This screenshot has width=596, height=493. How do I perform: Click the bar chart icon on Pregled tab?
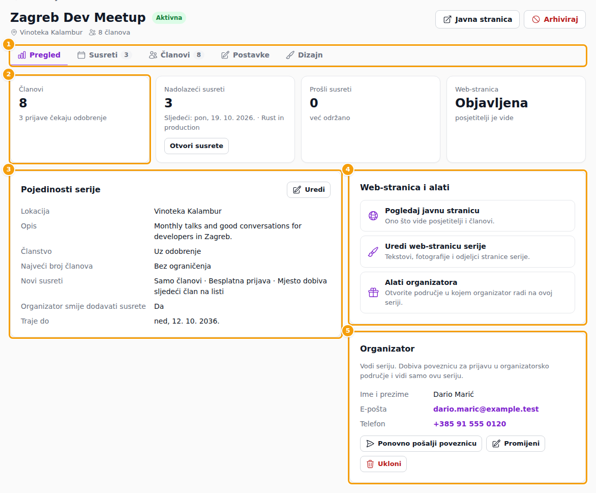click(x=22, y=55)
